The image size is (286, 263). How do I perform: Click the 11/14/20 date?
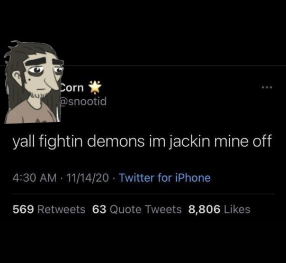coord(88,178)
